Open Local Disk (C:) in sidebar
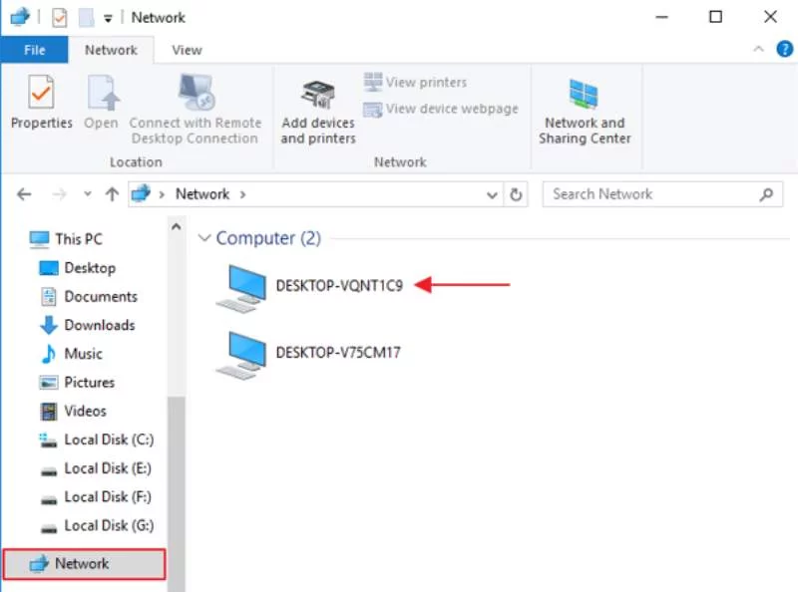This screenshot has height=592, width=798. pyautogui.click(x=97, y=440)
